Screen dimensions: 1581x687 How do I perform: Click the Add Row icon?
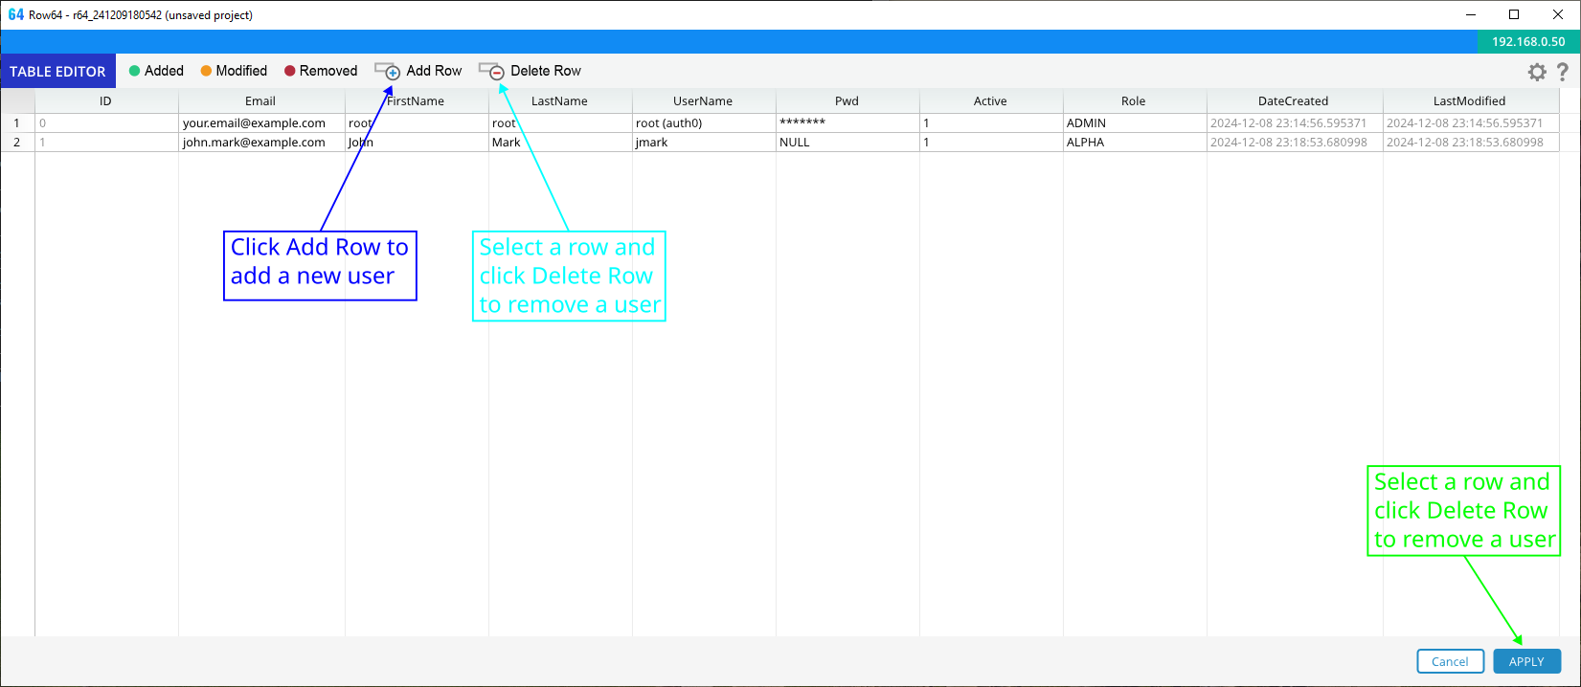point(388,72)
